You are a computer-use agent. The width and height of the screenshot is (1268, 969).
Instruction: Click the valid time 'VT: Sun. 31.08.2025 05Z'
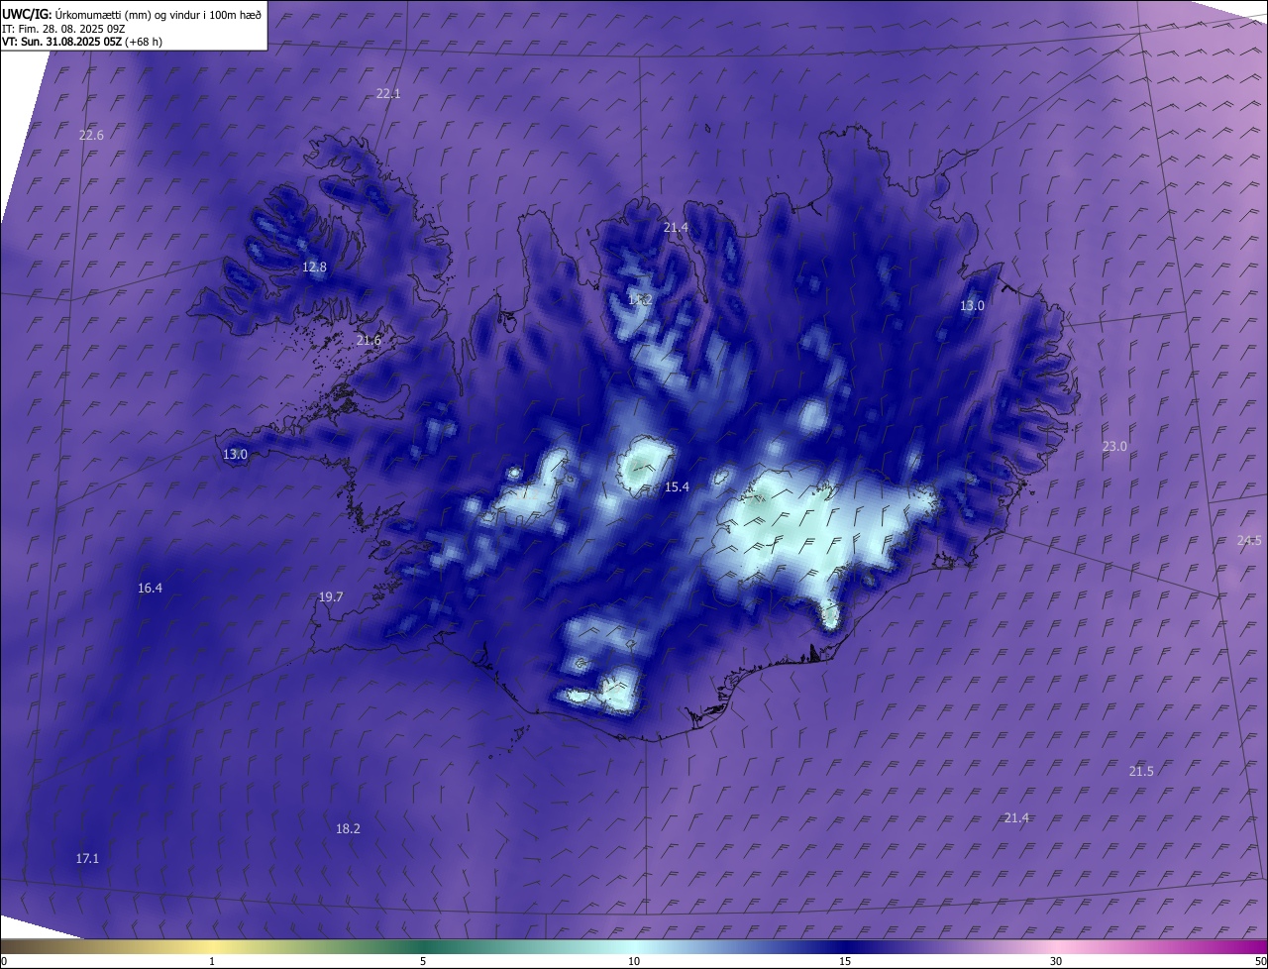61,42
